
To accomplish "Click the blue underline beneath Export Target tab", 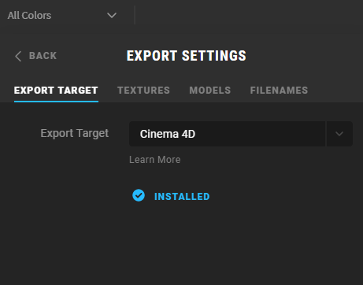I will tap(56, 102).
